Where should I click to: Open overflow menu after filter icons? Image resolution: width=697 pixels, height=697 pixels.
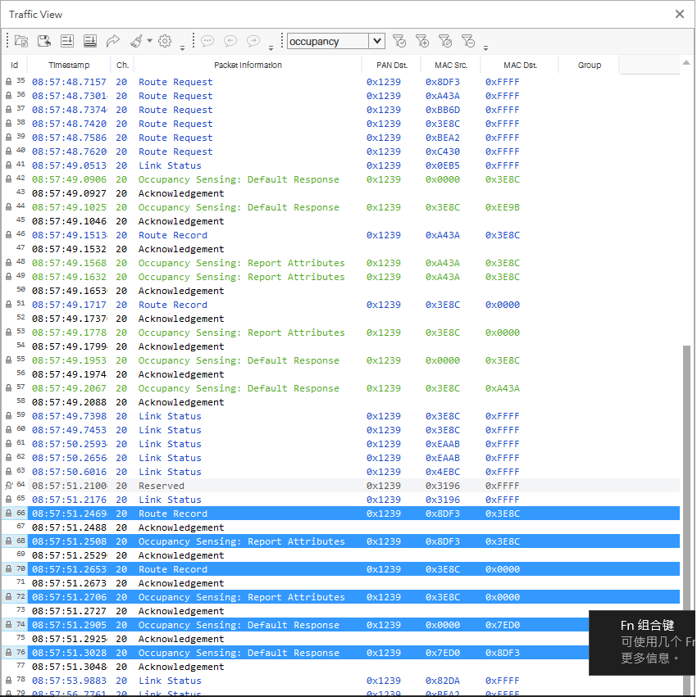[485, 48]
